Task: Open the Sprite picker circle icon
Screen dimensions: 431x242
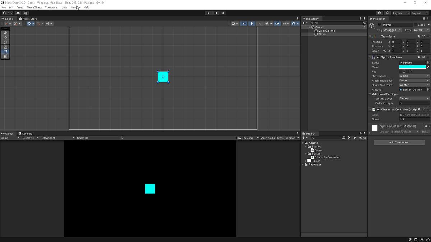Action: 428,63
